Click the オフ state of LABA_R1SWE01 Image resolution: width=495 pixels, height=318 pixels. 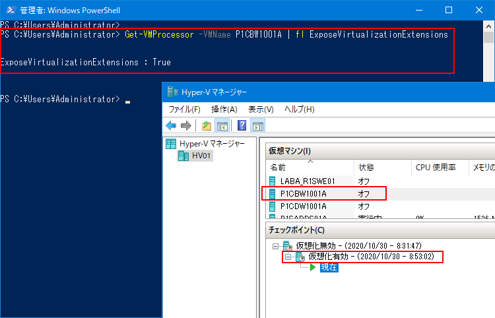(364, 181)
